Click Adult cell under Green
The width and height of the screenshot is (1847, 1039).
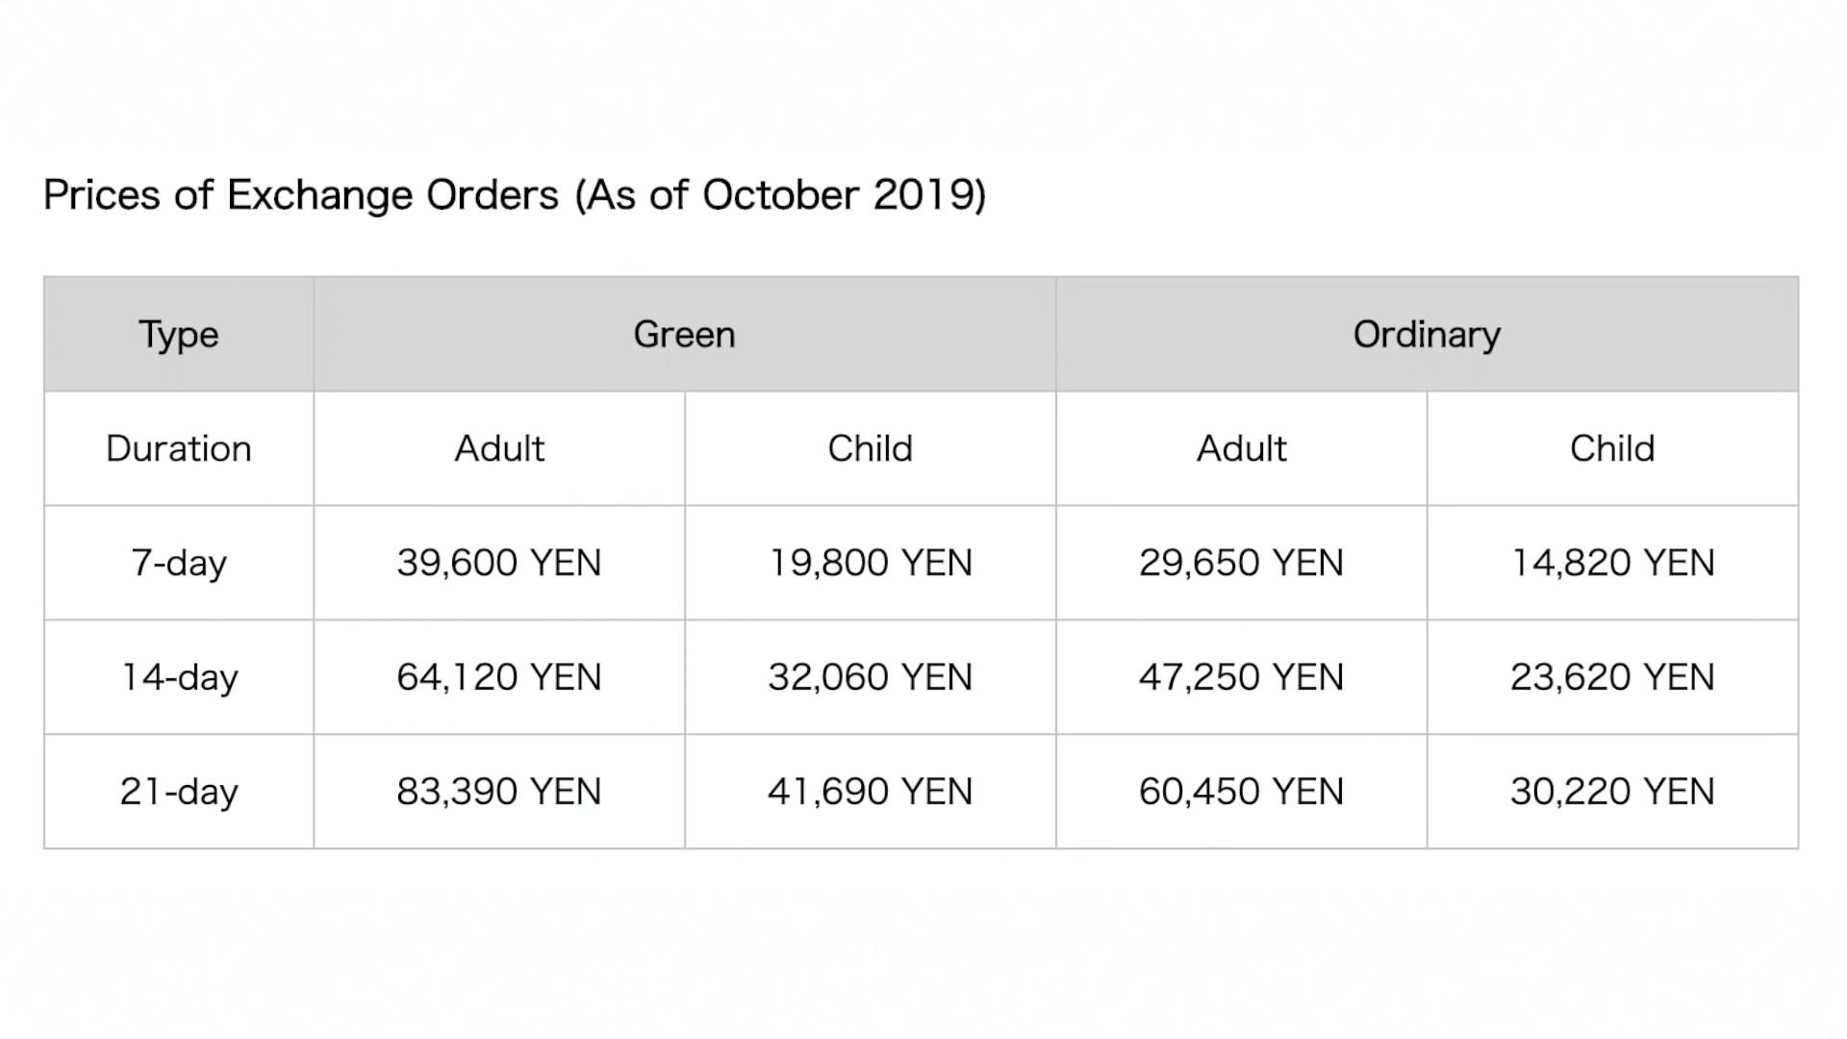pos(499,448)
